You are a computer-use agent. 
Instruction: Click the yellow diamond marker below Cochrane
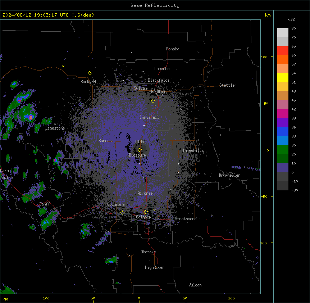tap(122, 212)
